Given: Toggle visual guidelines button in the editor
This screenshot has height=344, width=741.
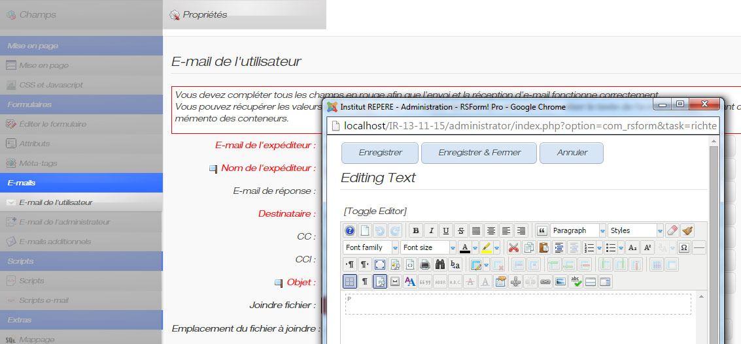Looking at the screenshot, I should (x=350, y=281).
